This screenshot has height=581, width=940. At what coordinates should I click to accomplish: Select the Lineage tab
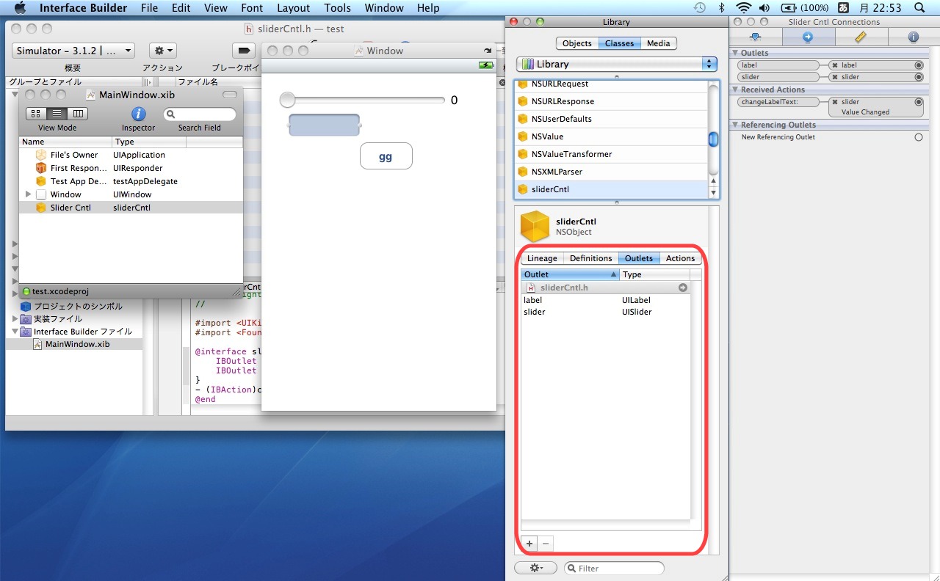[x=542, y=258]
